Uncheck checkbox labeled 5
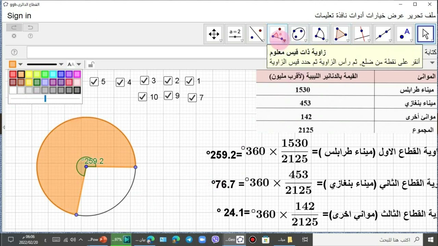The width and height of the screenshot is (438, 246). click(x=94, y=82)
